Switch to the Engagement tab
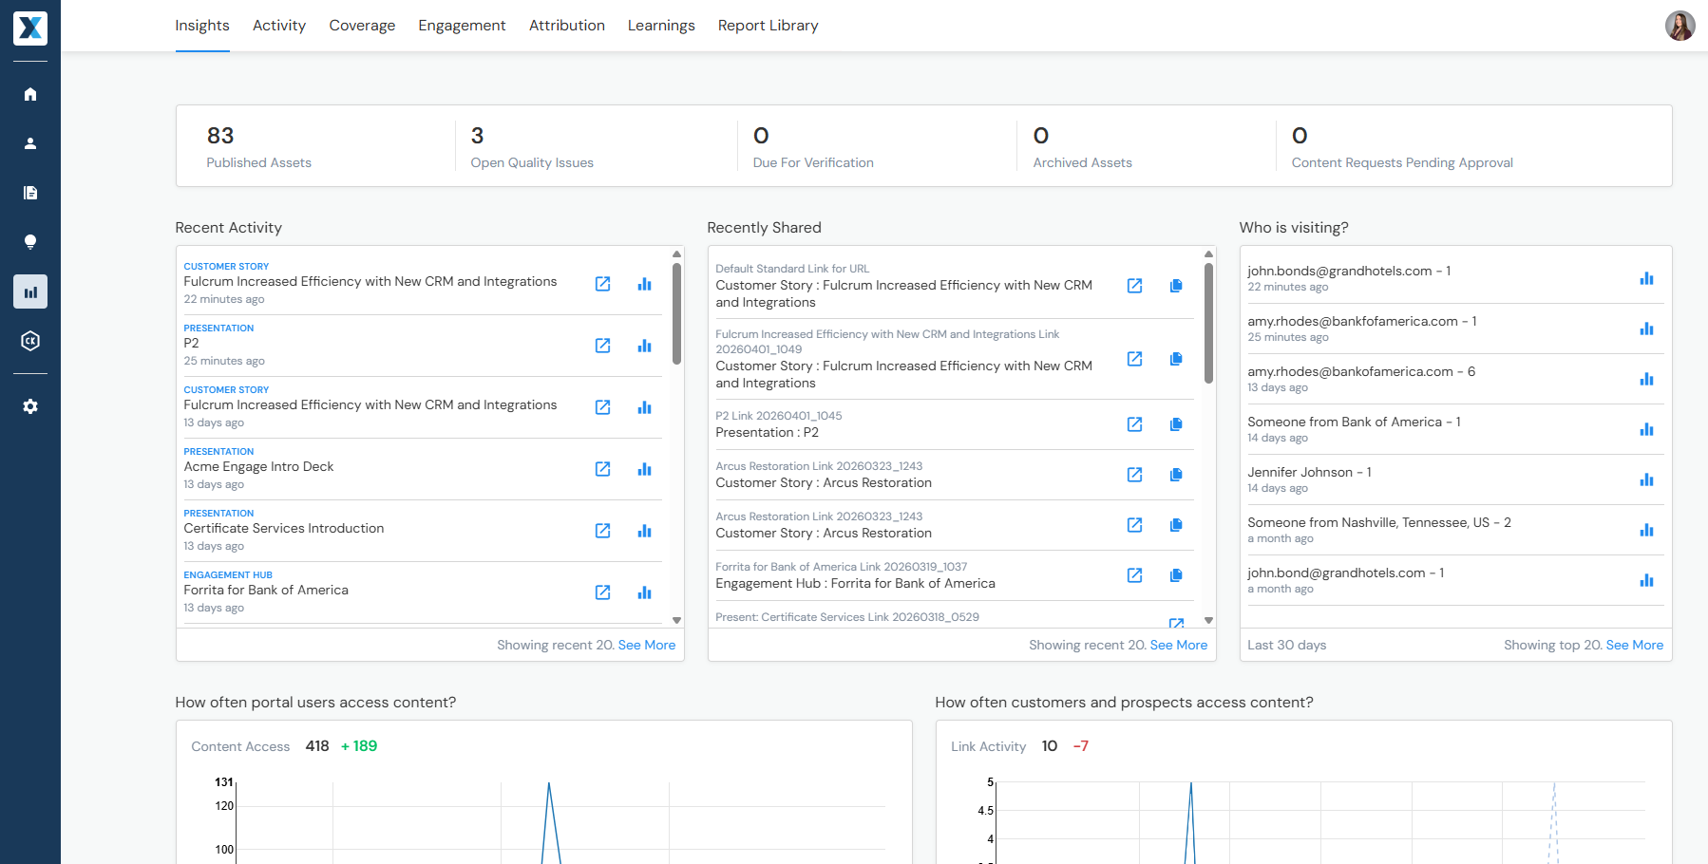This screenshot has width=1708, height=864. 462,26
